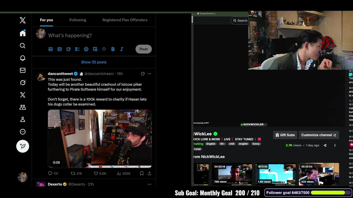View analytics showing 452K views
The height and width of the screenshot is (198, 353).
124,174
